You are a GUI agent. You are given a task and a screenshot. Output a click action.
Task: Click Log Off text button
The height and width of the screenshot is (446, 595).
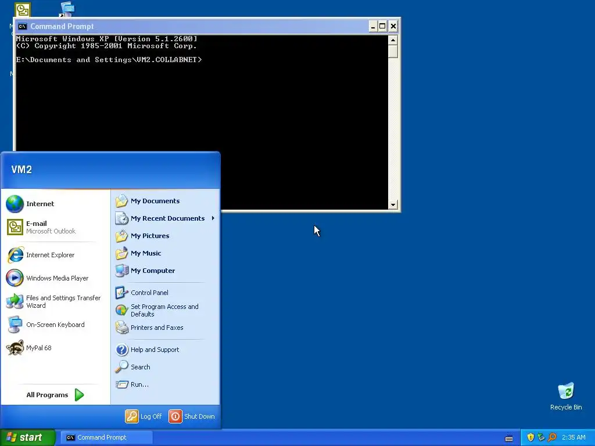(151, 416)
